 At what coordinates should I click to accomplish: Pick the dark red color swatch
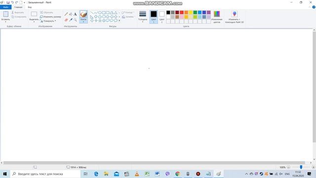177,12
